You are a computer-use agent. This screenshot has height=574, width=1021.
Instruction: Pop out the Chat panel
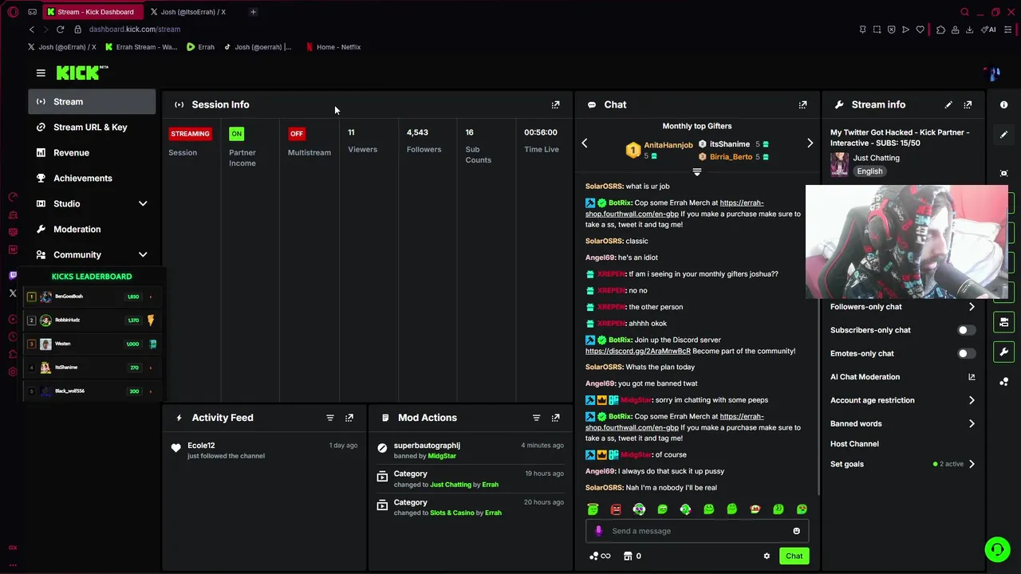coord(803,104)
